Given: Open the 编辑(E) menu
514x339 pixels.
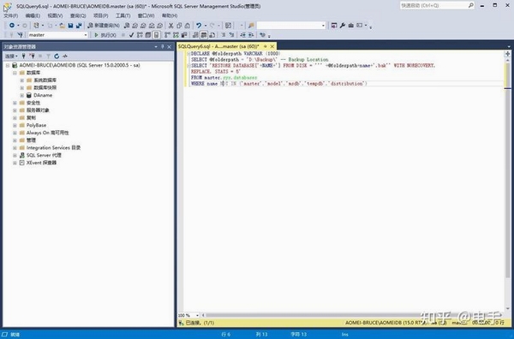Looking at the screenshot, I should 33,15.
